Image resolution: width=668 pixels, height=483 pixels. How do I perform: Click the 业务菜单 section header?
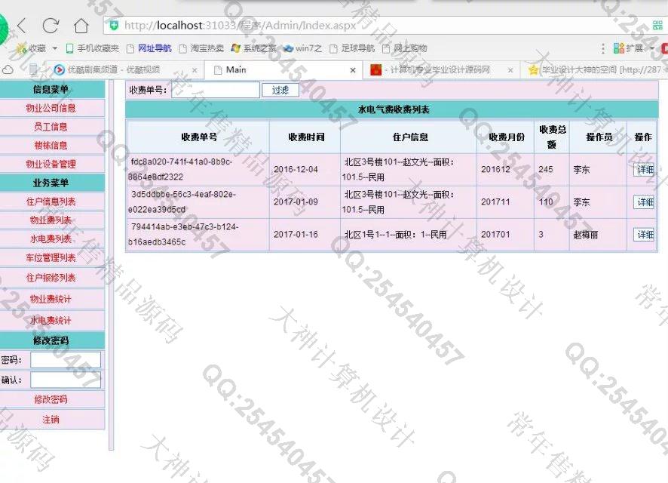pyautogui.click(x=51, y=183)
